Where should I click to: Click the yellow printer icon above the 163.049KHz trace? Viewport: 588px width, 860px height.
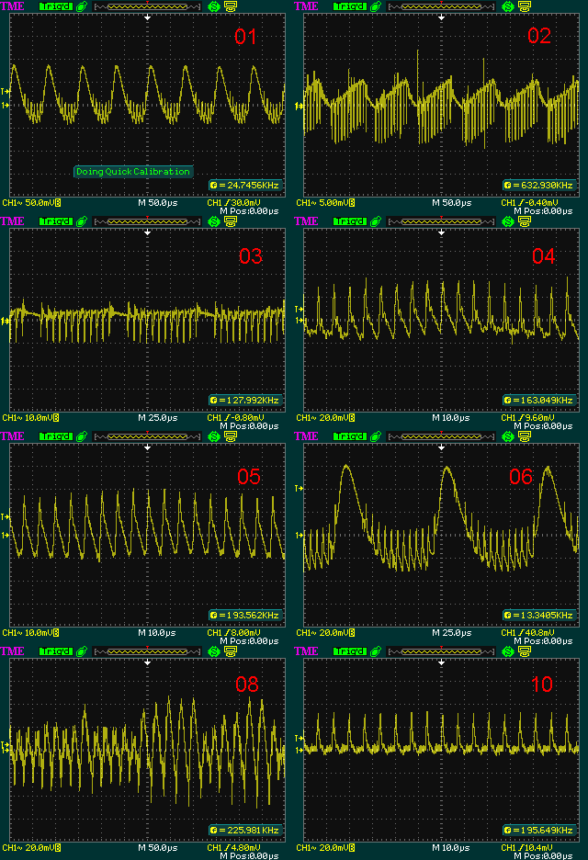pos(525,221)
